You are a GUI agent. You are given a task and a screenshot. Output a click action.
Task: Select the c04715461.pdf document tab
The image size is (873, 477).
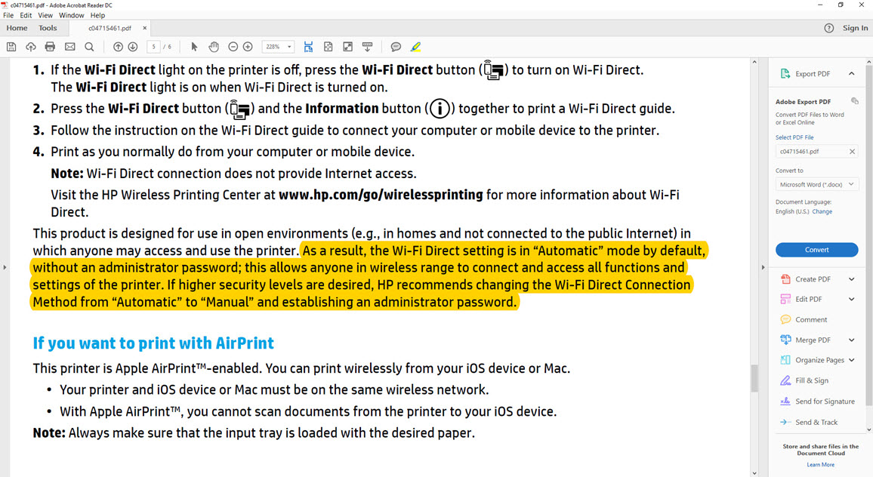click(110, 28)
